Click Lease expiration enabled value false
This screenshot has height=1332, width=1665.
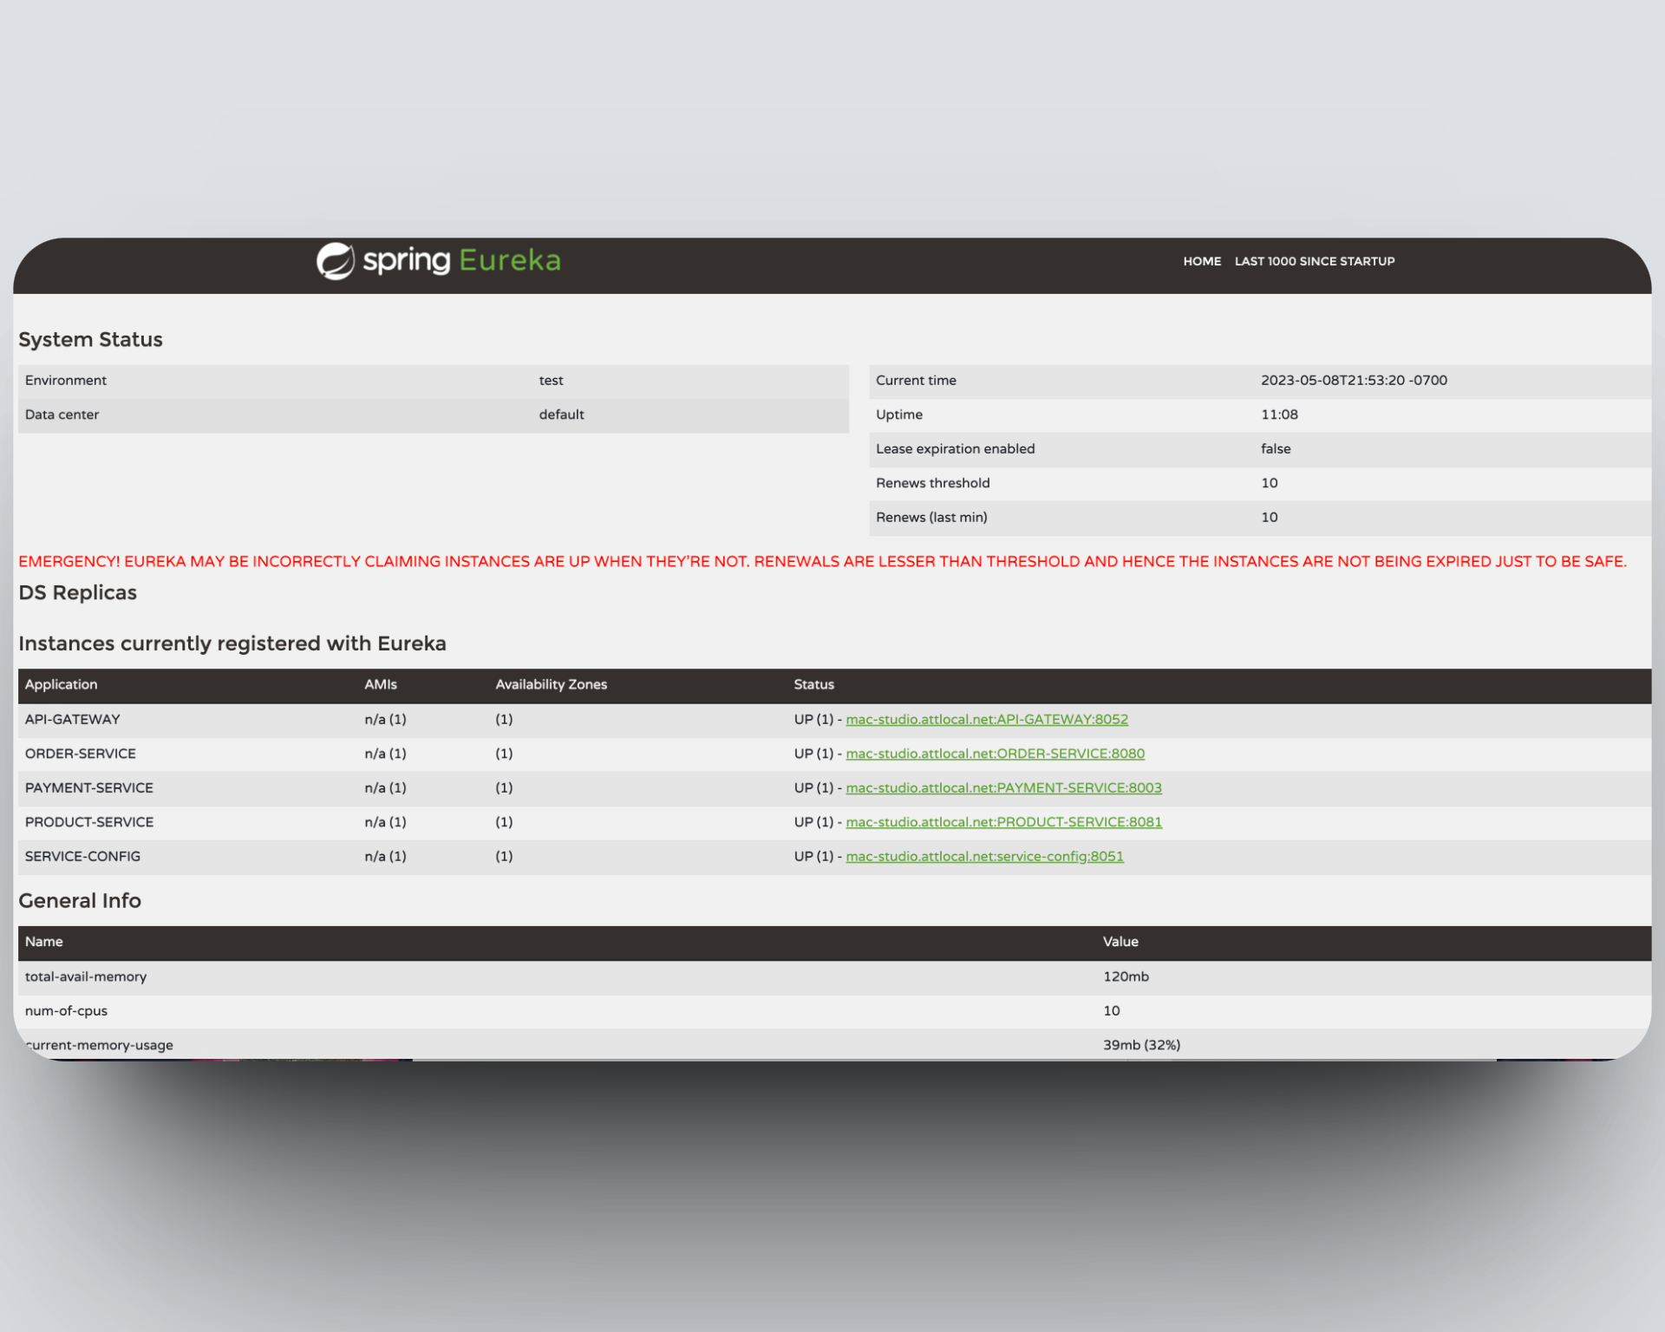coord(1276,448)
